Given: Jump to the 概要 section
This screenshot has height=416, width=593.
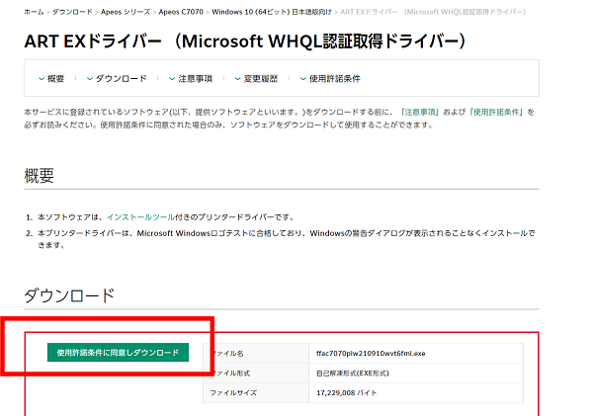Looking at the screenshot, I should (55, 78).
